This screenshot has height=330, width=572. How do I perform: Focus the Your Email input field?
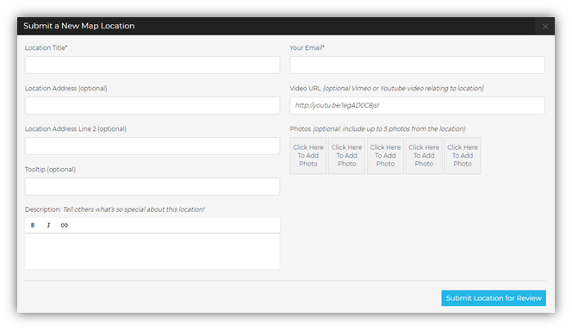coord(417,65)
